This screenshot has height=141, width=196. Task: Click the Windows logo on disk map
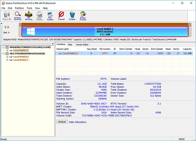tap(31, 31)
